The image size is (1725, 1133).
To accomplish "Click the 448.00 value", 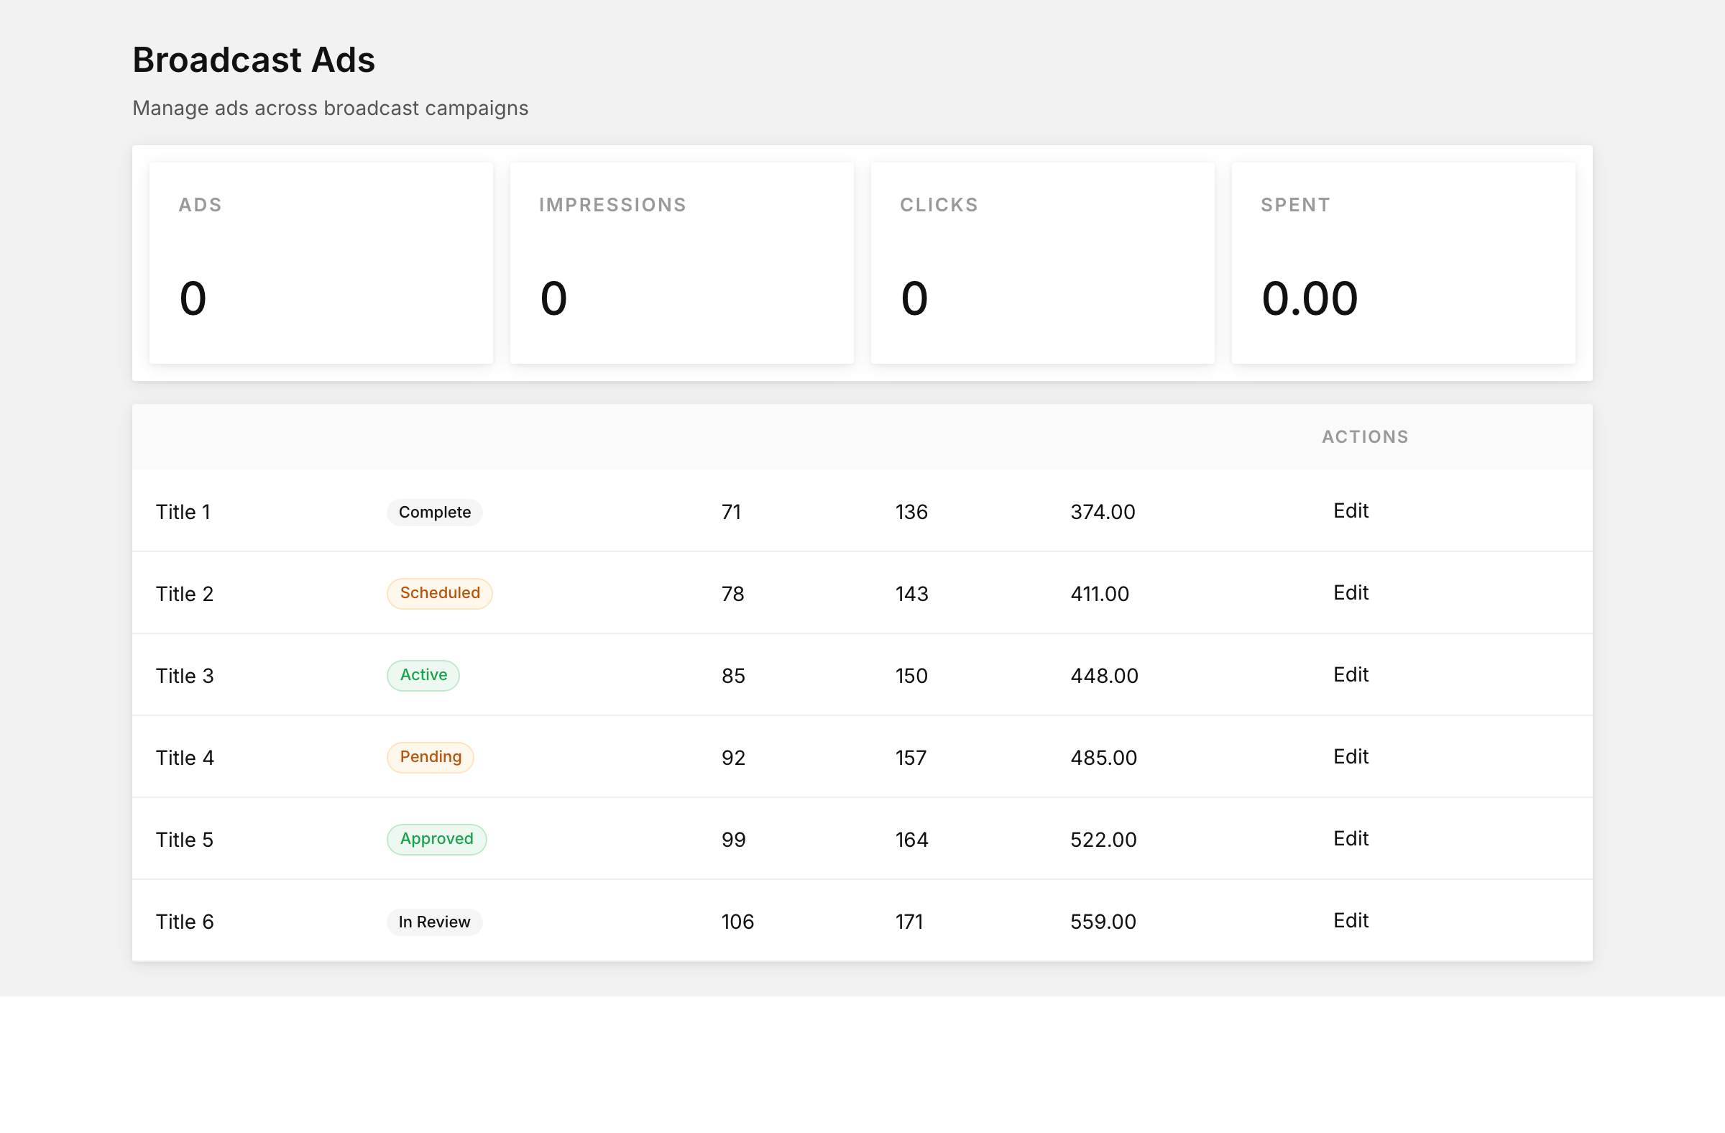I will pos(1104,676).
